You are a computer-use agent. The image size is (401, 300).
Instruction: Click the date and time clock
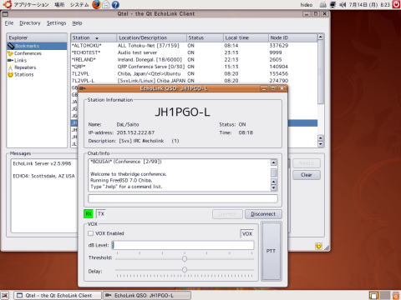(x=369, y=5)
